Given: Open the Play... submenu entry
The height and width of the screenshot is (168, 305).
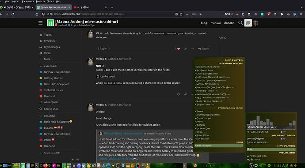Looking at the screenshot, I should (271, 149).
